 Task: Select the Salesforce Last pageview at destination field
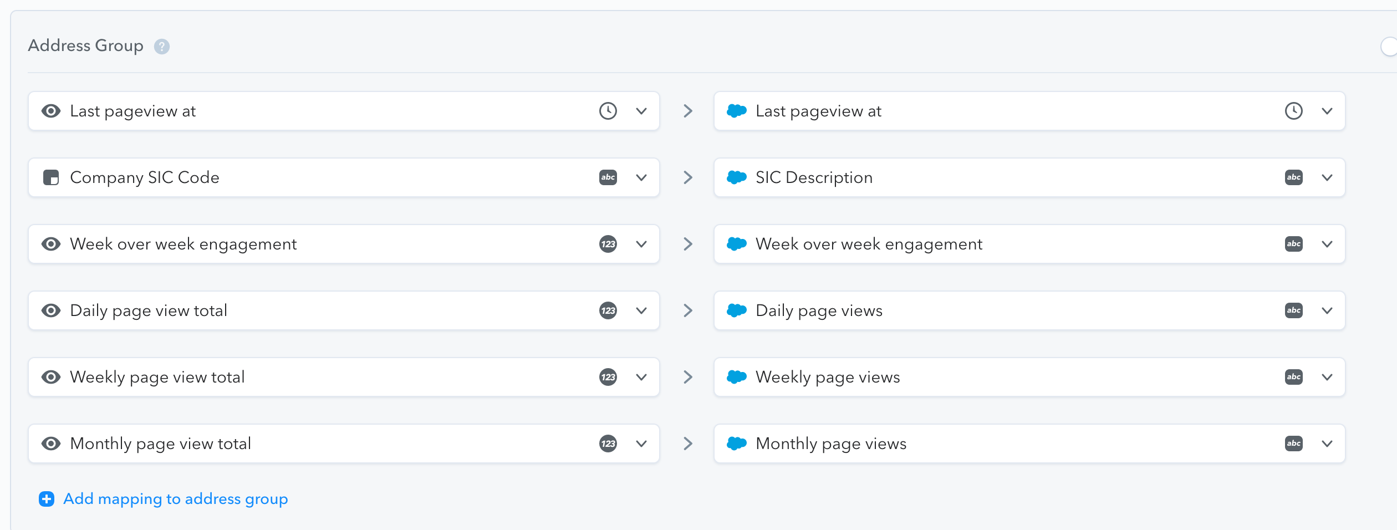pyautogui.click(x=1029, y=111)
